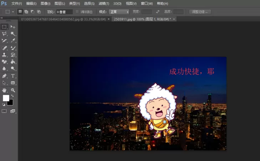Select the Clone Stamp tool
Screen dimensions: 260x161
click(4, 55)
